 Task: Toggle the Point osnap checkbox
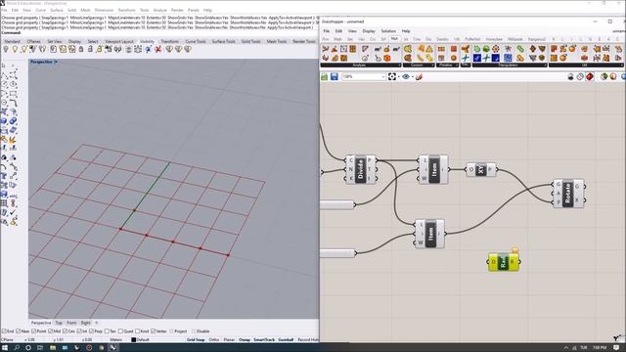pyautogui.click(x=34, y=331)
